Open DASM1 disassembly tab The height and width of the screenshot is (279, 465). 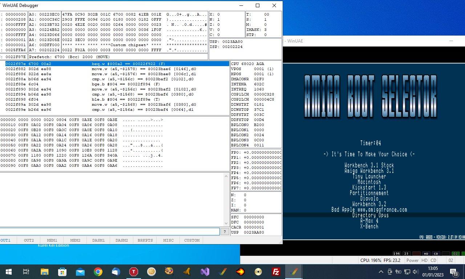click(x=98, y=240)
